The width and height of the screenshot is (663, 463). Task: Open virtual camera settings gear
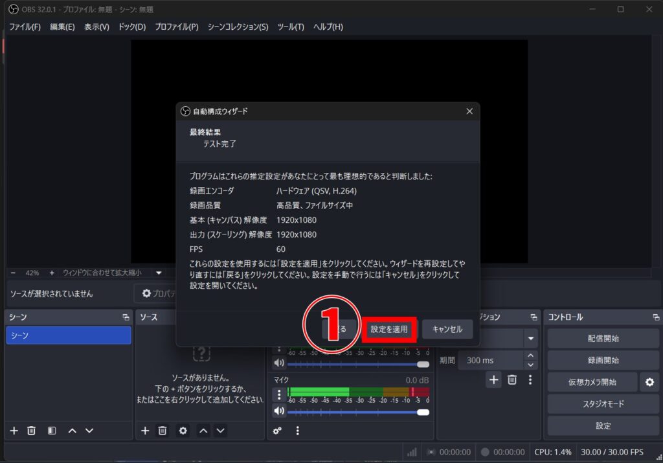pyautogui.click(x=649, y=382)
